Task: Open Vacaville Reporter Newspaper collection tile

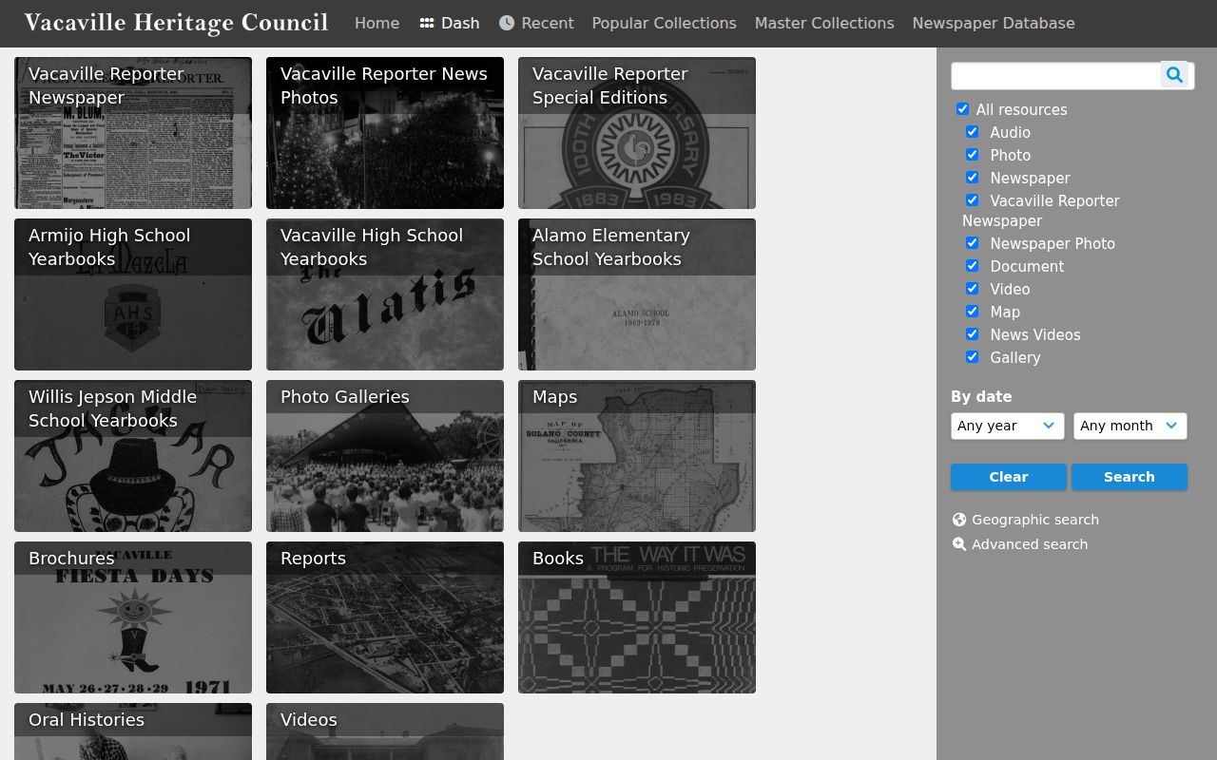Action: point(133,133)
